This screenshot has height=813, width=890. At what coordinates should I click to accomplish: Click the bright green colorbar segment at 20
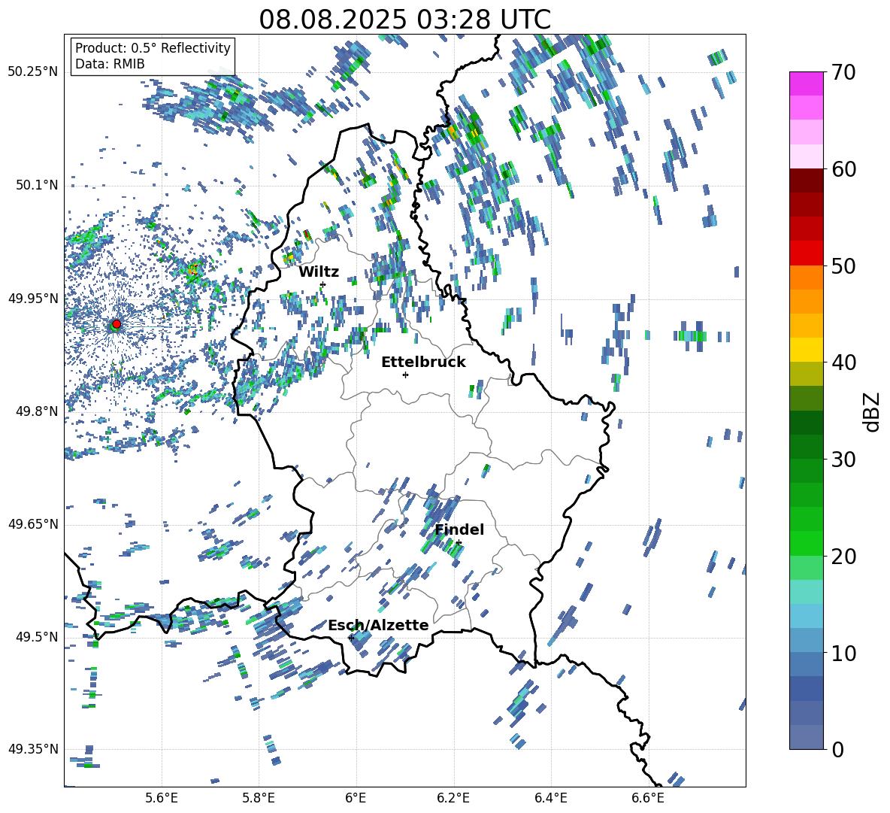(x=807, y=544)
